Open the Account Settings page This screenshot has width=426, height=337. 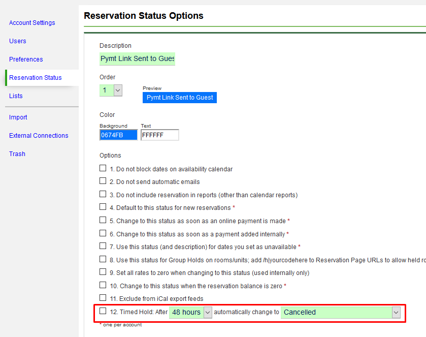[x=32, y=23]
